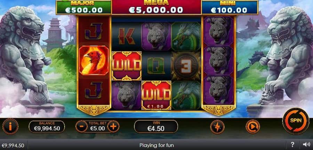Click the WIN €4.50 display

tap(156, 126)
